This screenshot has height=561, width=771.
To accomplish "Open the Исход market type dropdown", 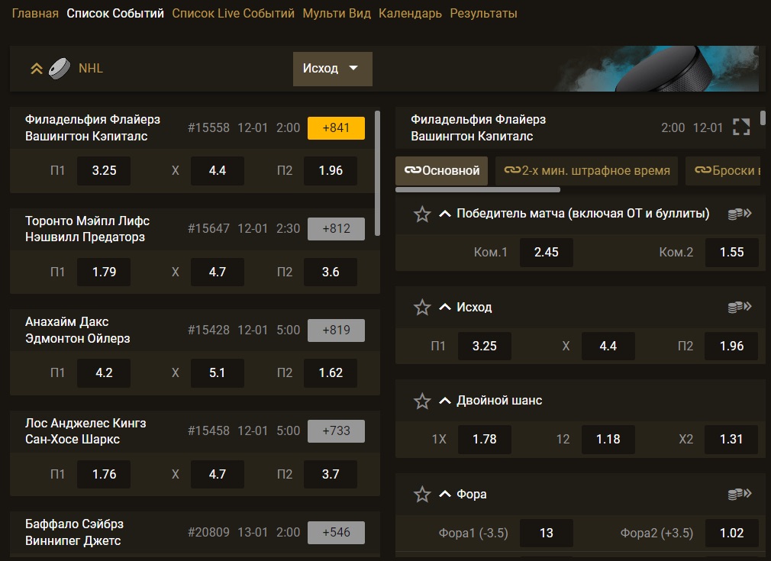I will click(332, 69).
